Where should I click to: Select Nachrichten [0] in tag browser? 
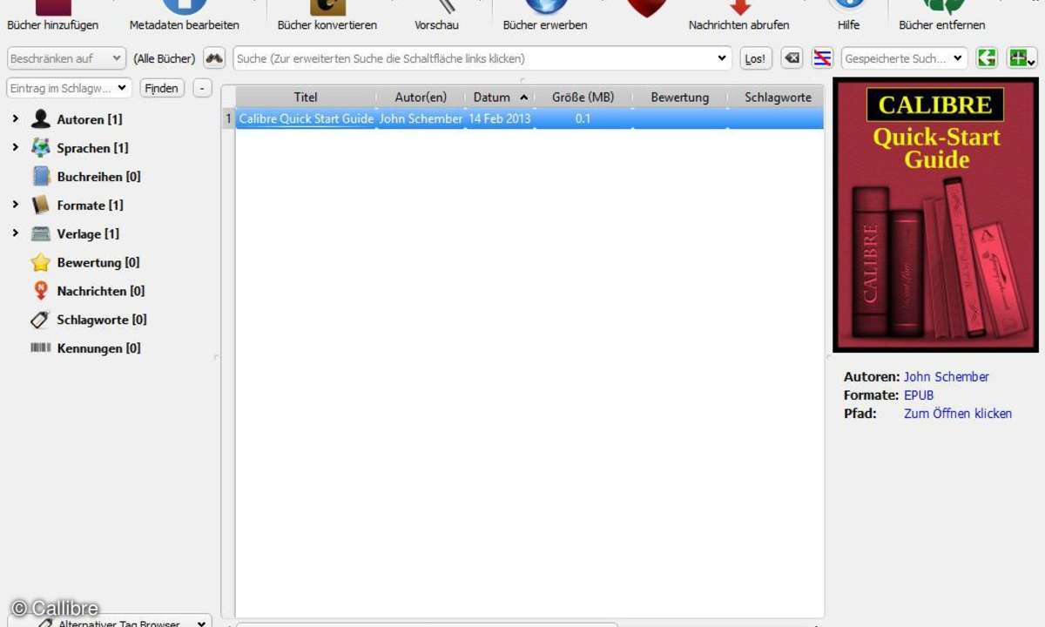click(101, 291)
